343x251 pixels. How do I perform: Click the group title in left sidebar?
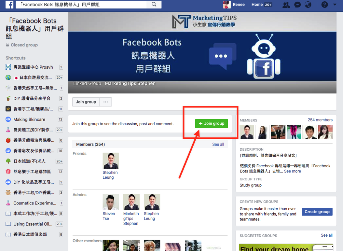(35, 28)
